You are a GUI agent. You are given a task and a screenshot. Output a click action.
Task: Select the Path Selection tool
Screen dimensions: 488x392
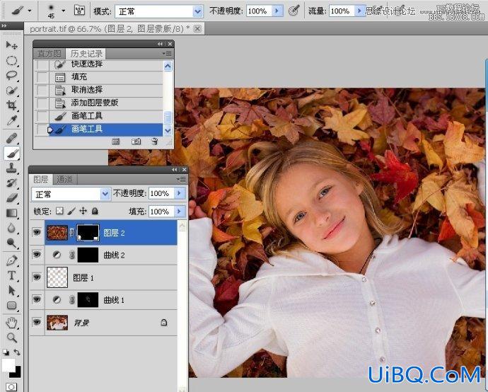coord(11,290)
